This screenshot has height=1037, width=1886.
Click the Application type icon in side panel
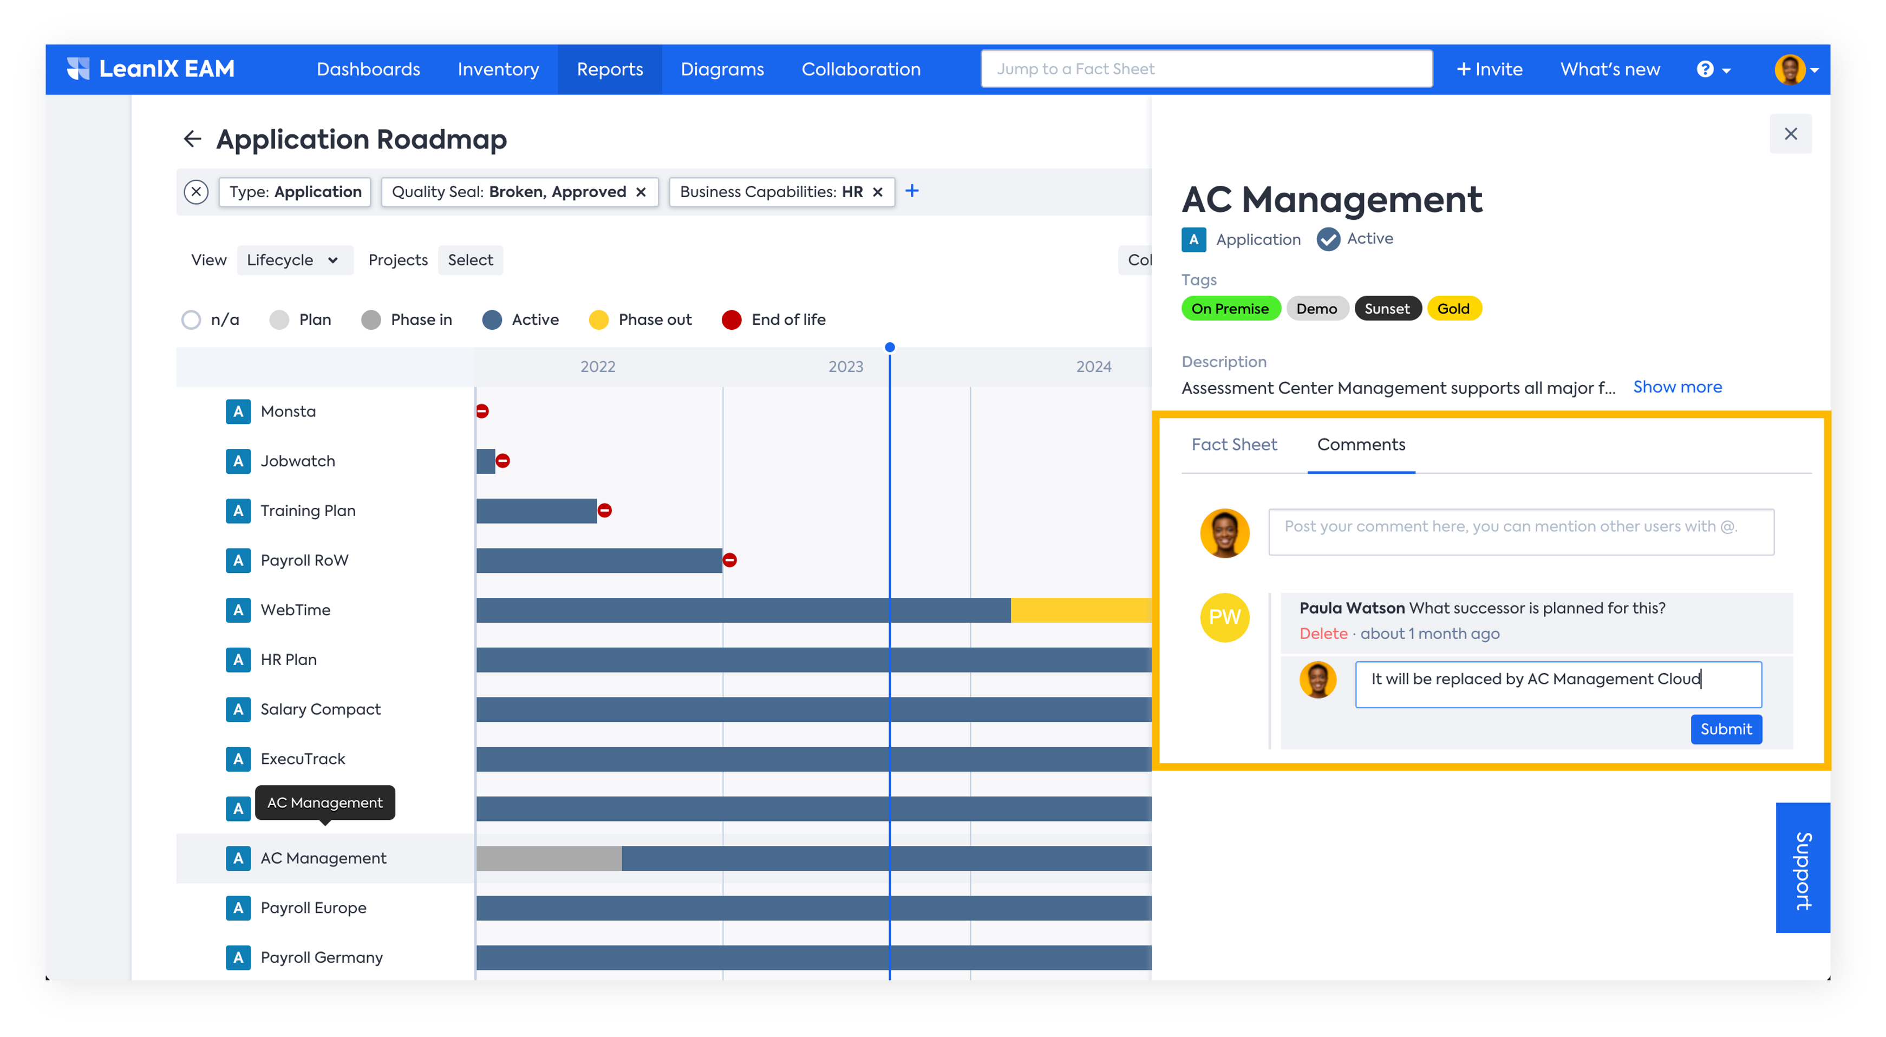coord(1193,239)
